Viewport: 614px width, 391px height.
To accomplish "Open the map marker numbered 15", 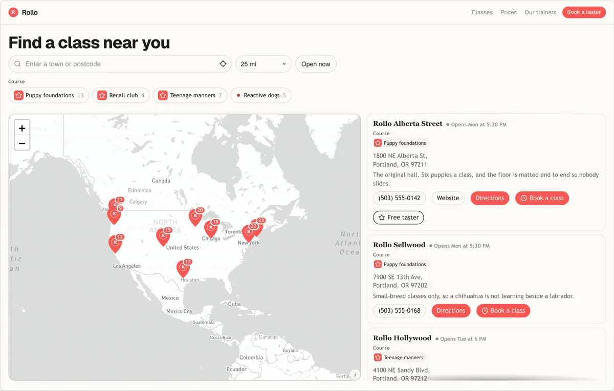I will click(x=163, y=236).
